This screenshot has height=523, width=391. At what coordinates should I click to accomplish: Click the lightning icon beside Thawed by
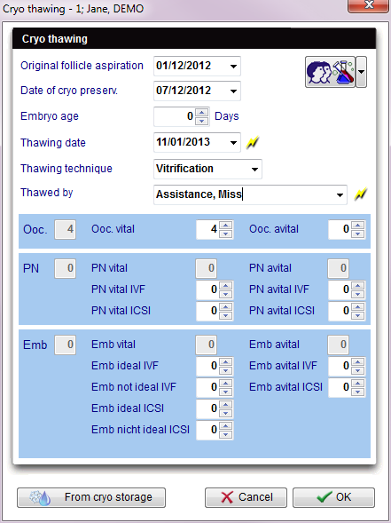(360, 194)
